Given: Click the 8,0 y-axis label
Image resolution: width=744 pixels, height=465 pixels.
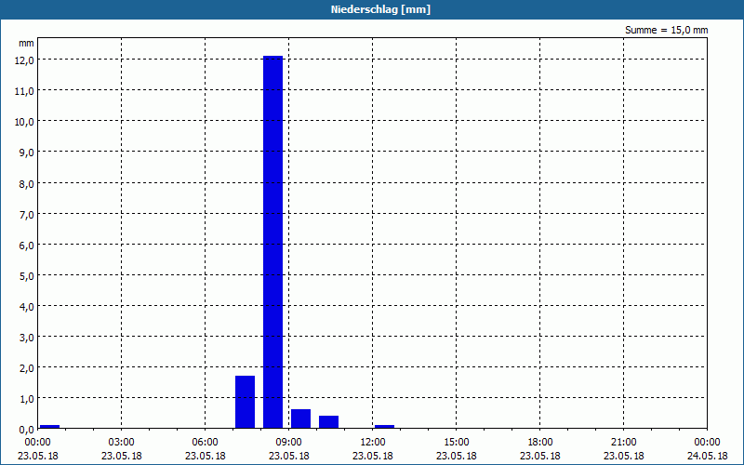Looking at the screenshot, I should (x=26, y=183).
